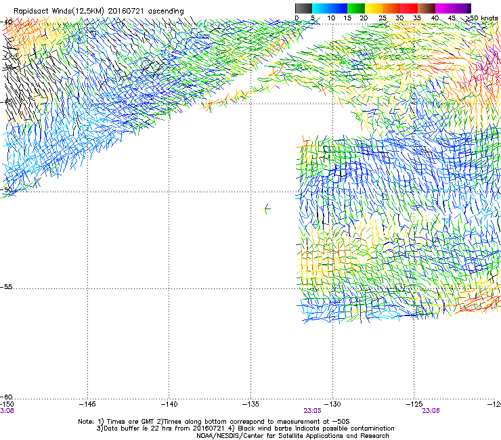Click the legend tick label '25'
501x440 pixels.
click(383, 18)
